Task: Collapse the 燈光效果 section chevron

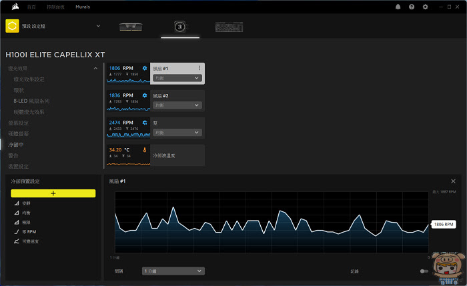Action: (95, 69)
